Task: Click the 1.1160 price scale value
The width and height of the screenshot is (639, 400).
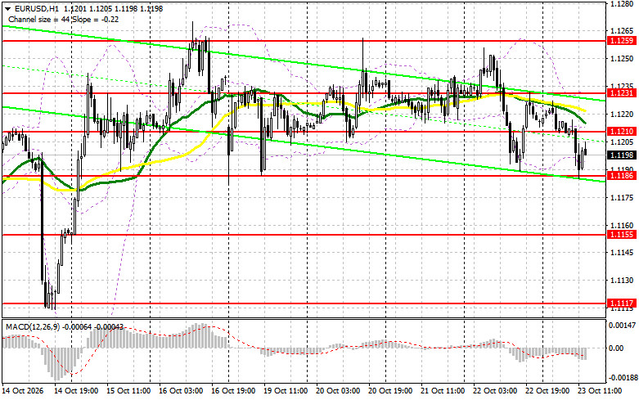Action: click(621, 225)
